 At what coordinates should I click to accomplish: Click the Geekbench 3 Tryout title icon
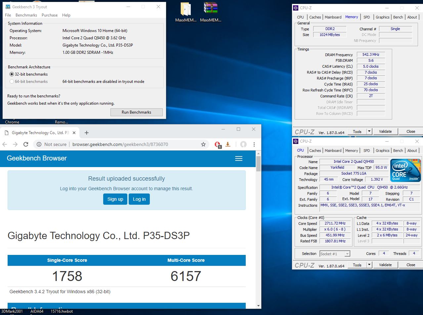pyautogui.click(x=8, y=7)
